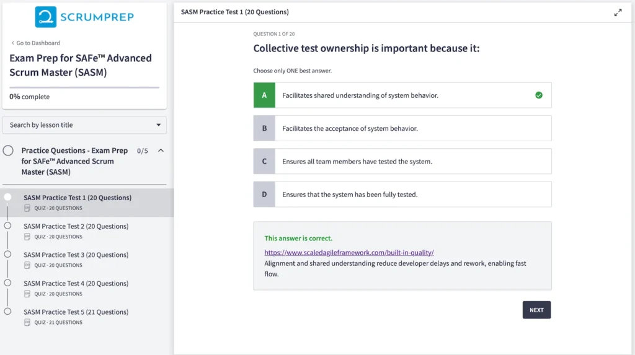Screen dimensions: 635x355
Task: Collapse the Practice Questions section chevron
Action: pyautogui.click(x=161, y=151)
